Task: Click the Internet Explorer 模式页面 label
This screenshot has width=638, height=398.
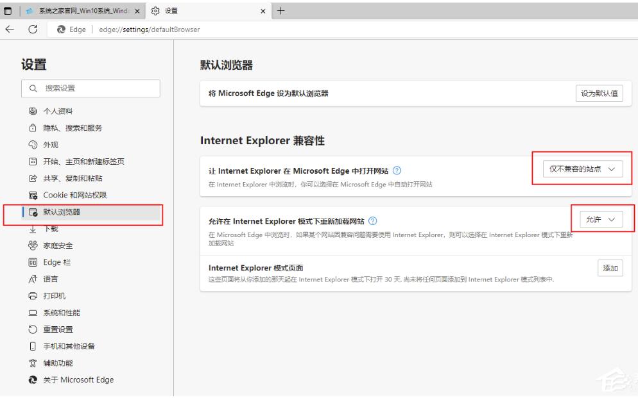Action: click(255, 268)
